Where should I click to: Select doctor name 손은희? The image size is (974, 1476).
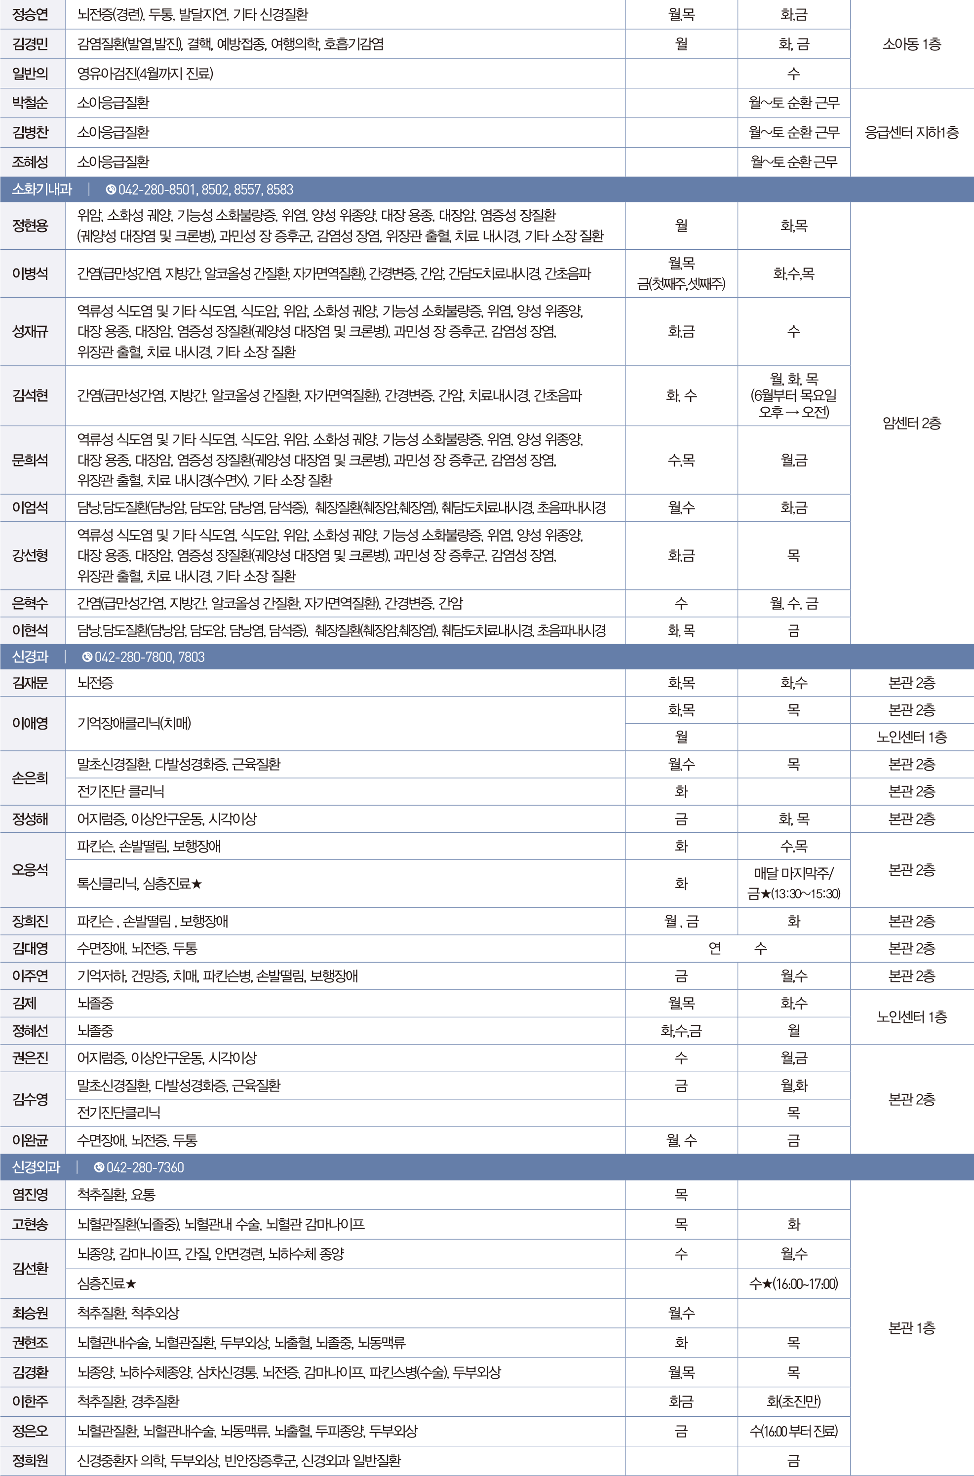click(31, 778)
